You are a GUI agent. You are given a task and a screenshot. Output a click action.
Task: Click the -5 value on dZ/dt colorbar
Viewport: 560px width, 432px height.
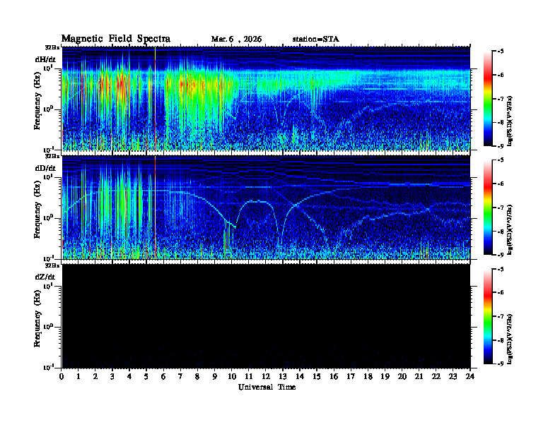coord(501,269)
